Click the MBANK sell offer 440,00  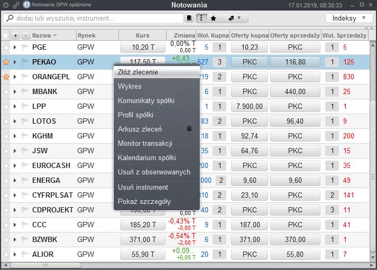pyautogui.click(x=295, y=91)
